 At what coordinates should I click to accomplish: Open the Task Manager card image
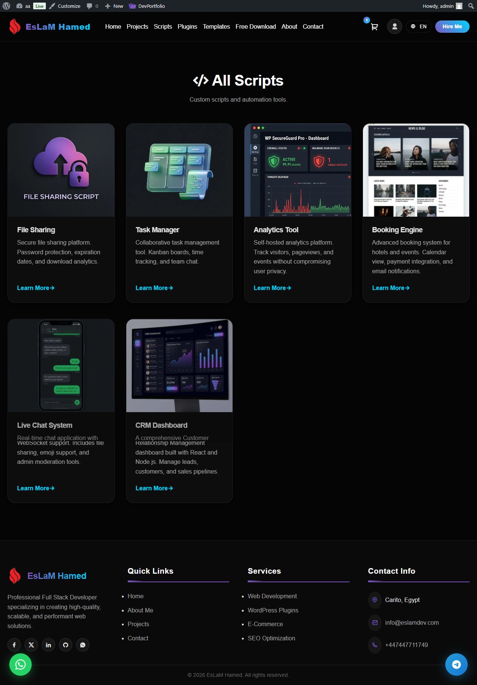(x=179, y=170)
